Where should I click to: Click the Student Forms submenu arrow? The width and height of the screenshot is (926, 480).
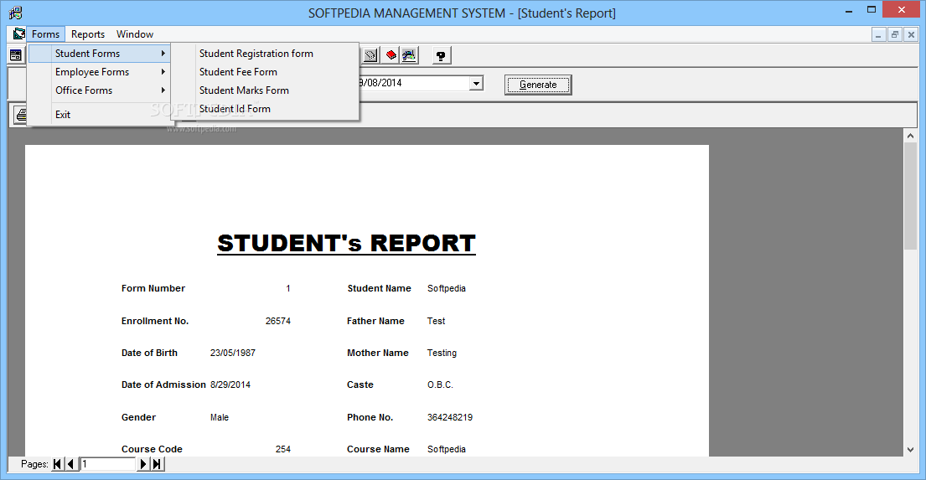[163, 53]
